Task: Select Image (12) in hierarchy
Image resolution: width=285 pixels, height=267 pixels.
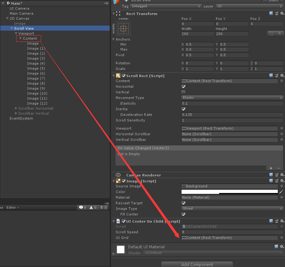Action: point(37,103)
